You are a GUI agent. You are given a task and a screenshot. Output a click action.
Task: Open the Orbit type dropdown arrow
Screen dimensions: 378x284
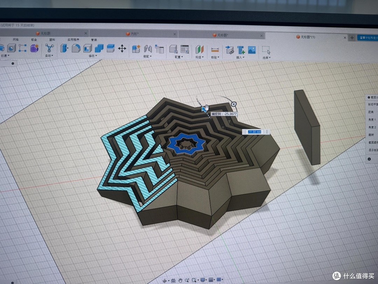[168, 280]
